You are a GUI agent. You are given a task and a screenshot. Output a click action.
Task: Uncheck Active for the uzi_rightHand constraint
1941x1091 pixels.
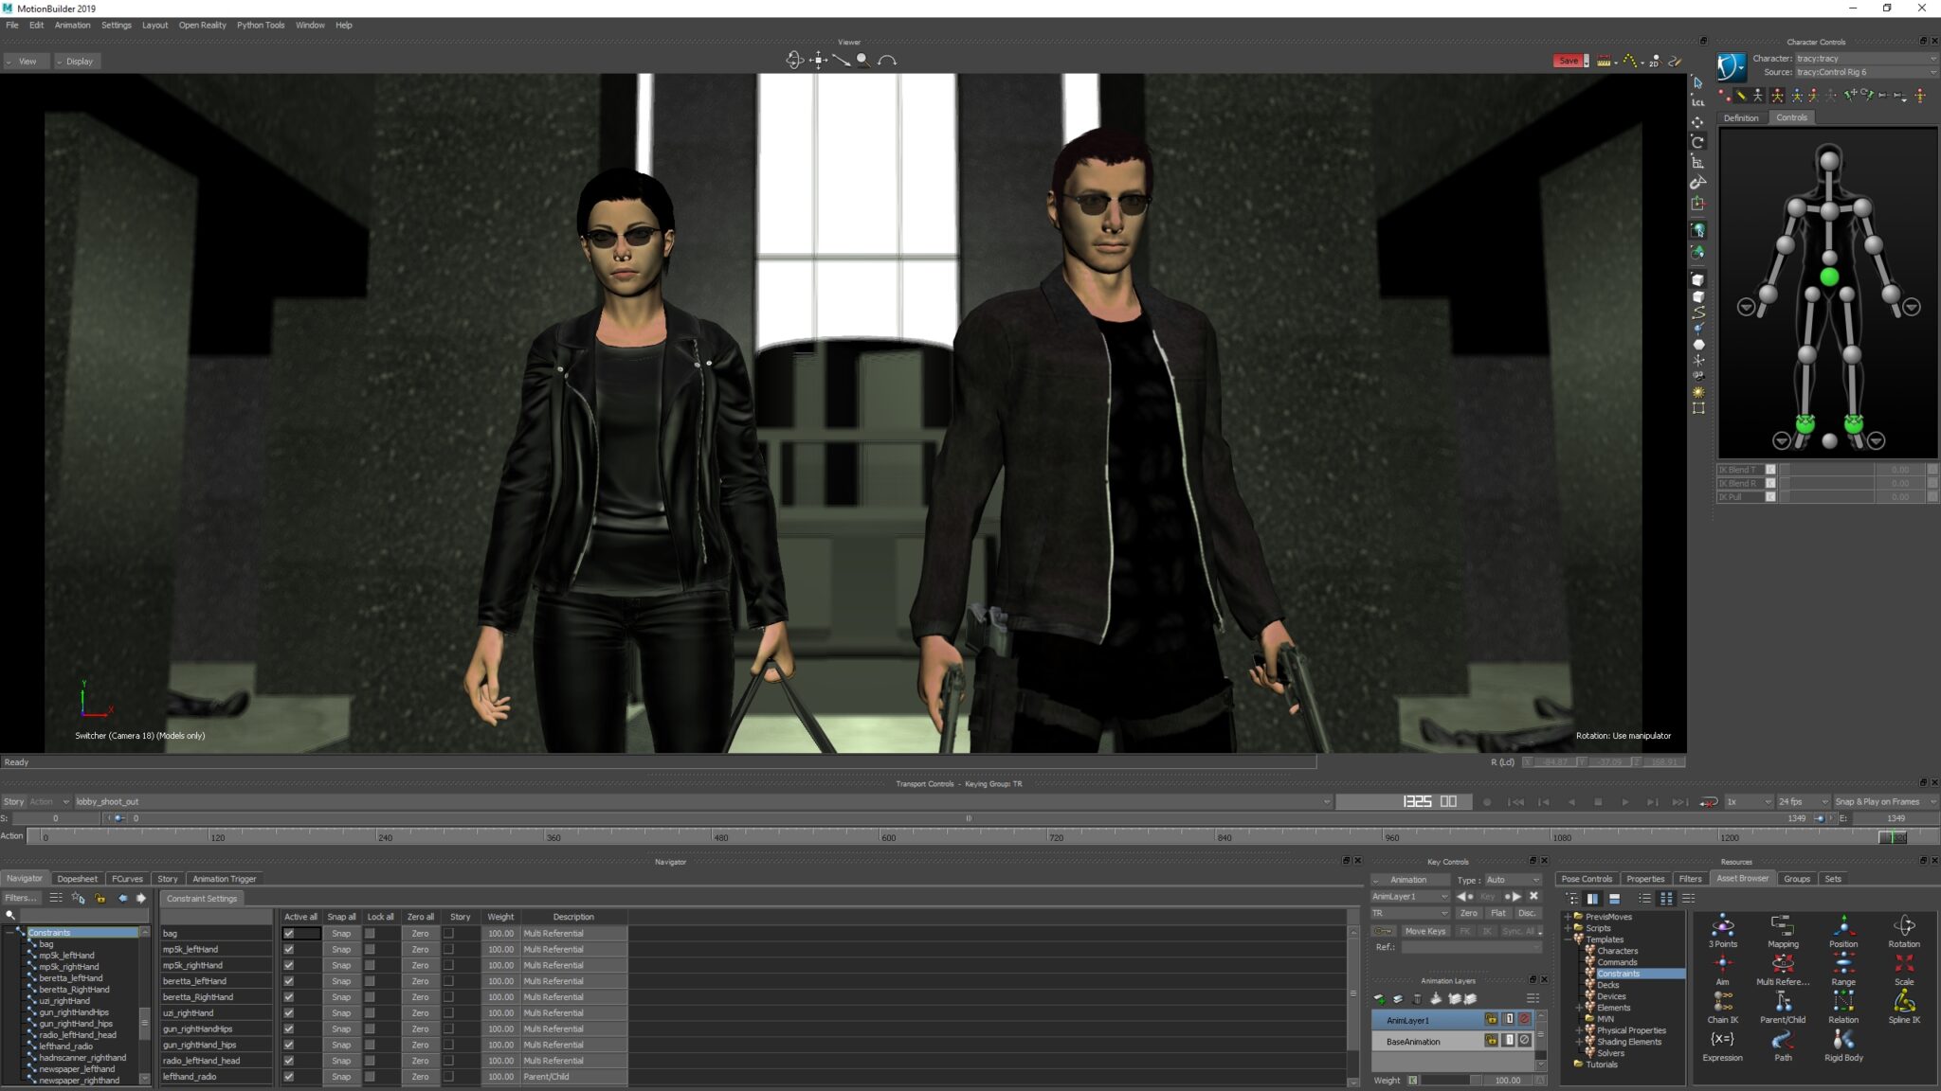tap(289, 1012)
